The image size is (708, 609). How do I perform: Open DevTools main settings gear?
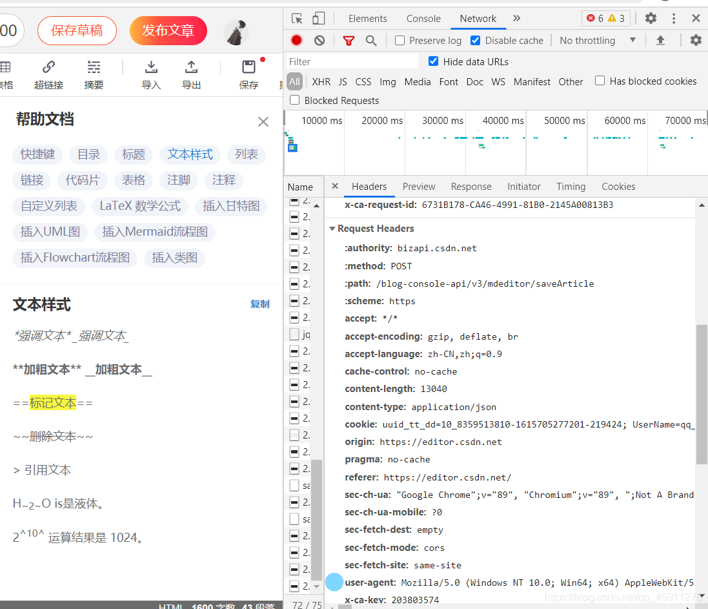point(651,18)
